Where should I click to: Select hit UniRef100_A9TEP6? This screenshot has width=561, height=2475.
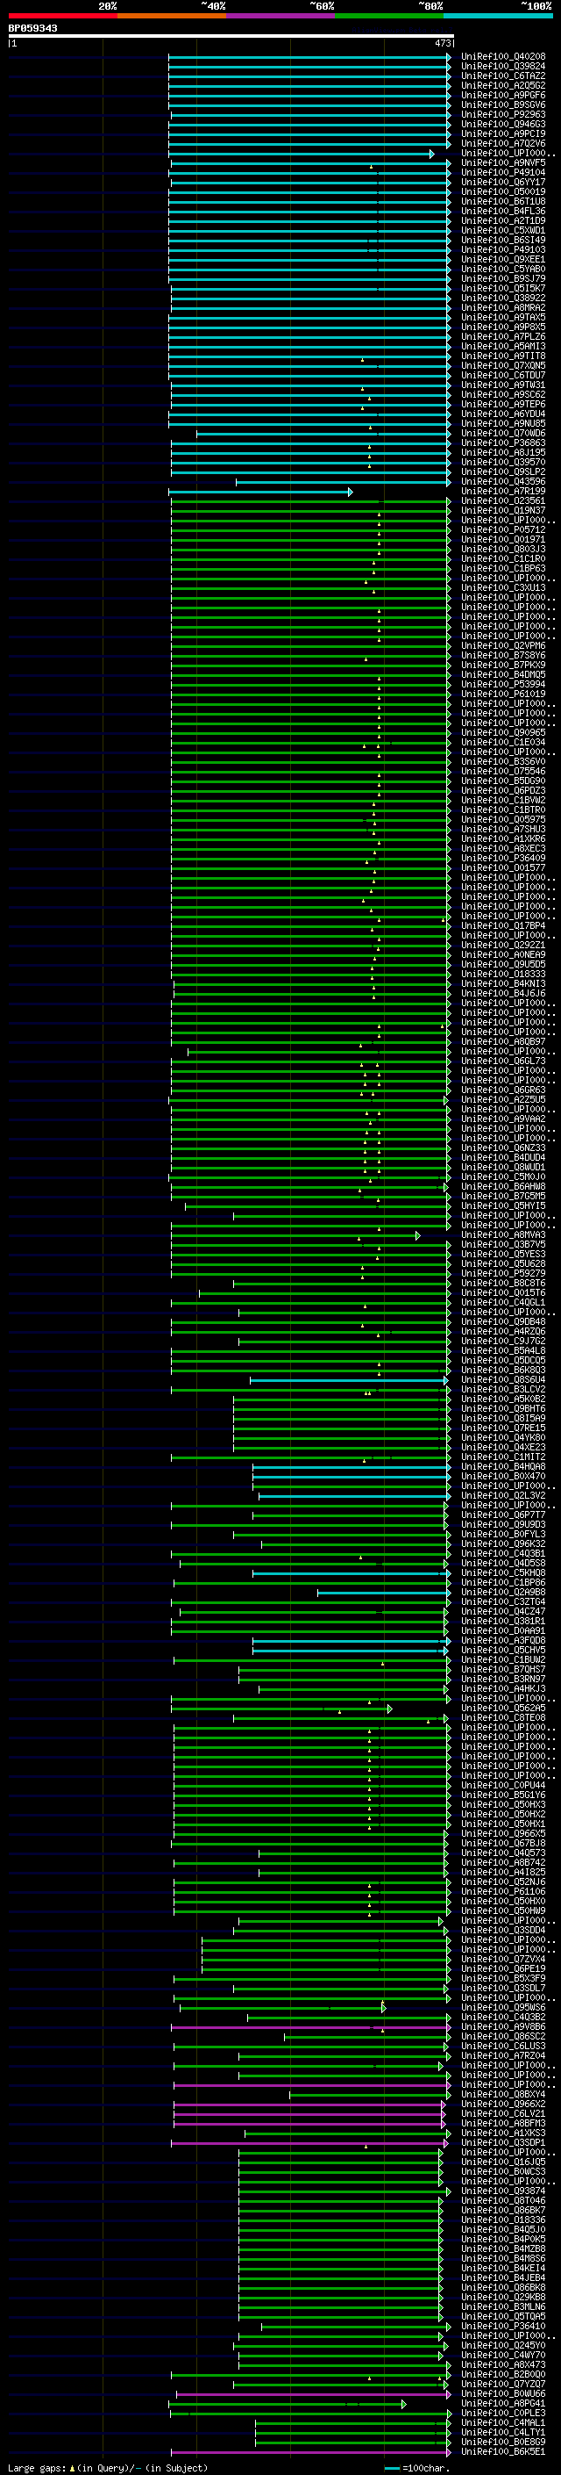point(503,405)
